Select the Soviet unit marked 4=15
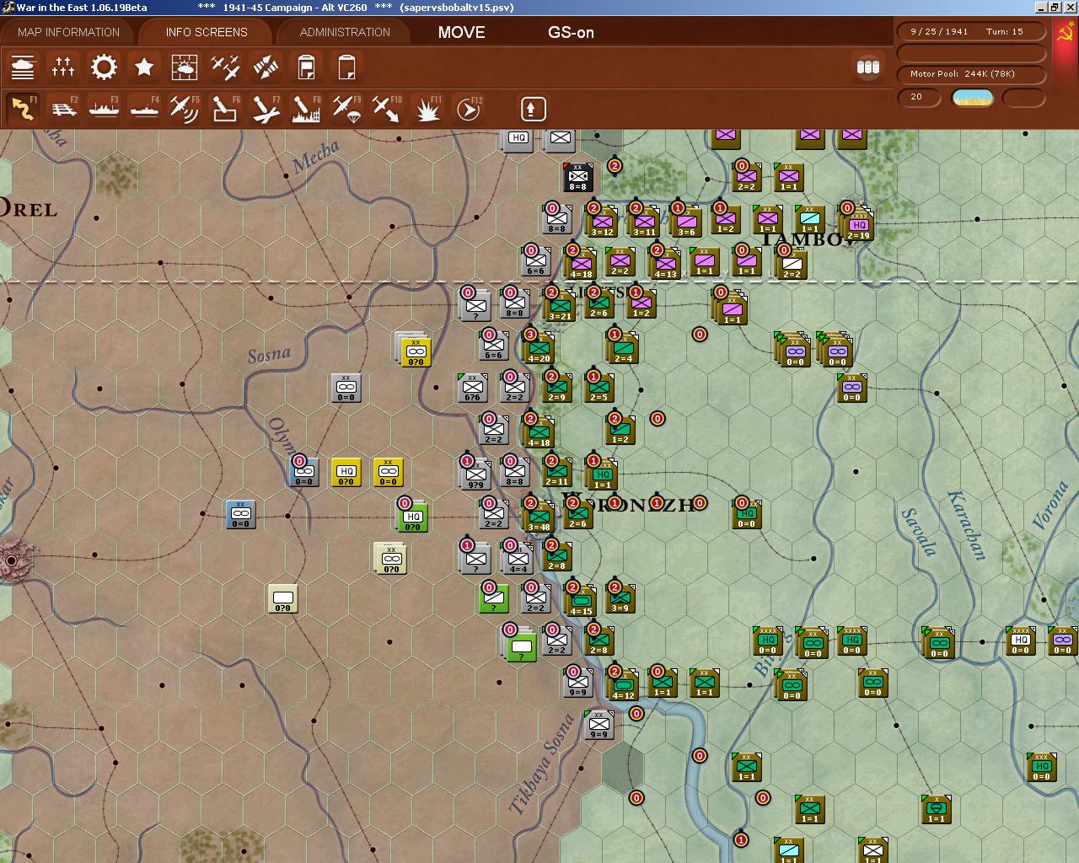The width and height of the screenshot is (1079, 863). click(x=581, y=600)
